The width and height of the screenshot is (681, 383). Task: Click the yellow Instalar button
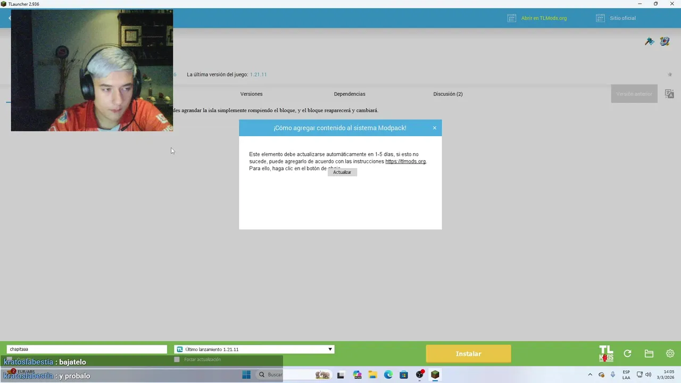click(468, 354)
